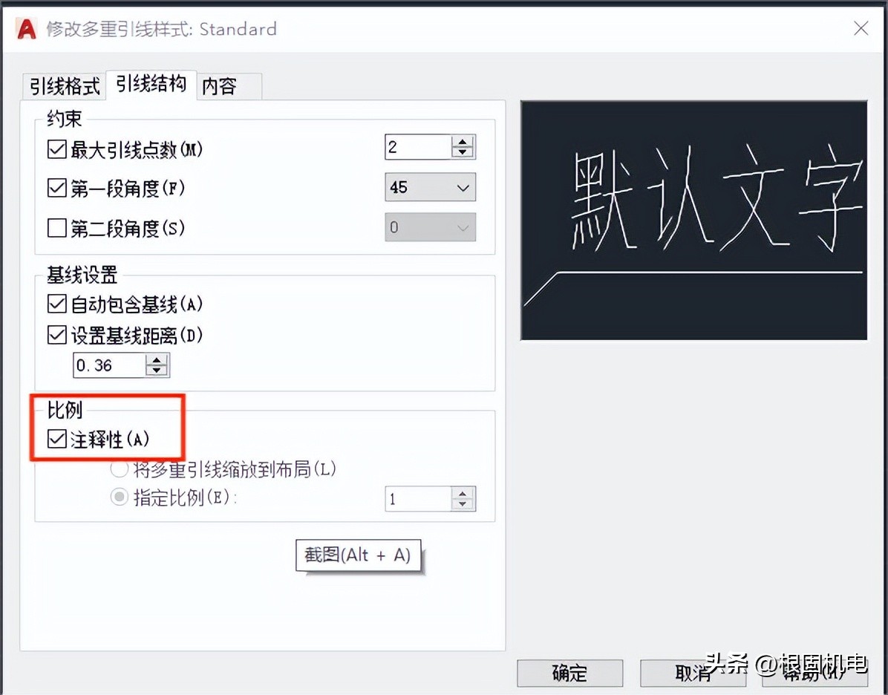Select the 指定比例(E) radio button
Image resolution: width=888 pixels, height=695 pixels.
pos(119,498)
